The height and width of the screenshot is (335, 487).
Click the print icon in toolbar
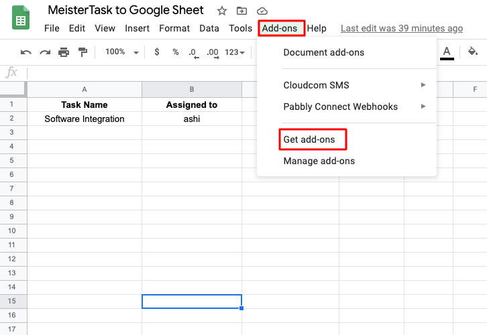coord(64,52)
